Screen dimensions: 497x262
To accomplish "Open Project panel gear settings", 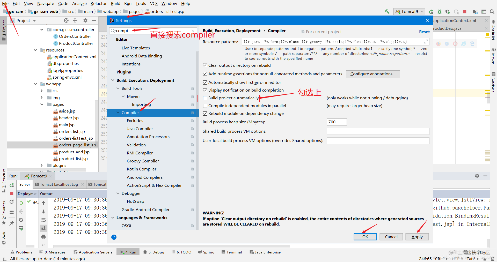I will [85, 20].
